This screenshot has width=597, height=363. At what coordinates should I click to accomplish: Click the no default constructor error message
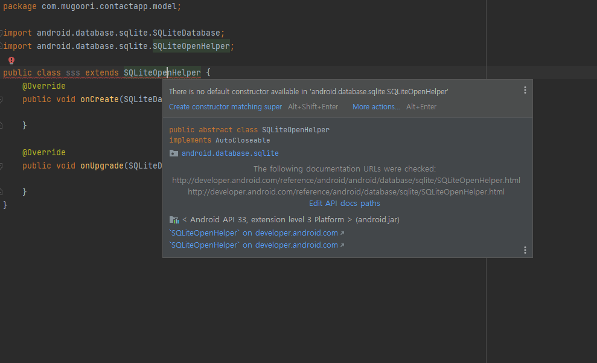308,92
